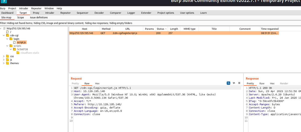Image resolution: width=301 pixels, height=132 pixels.
Task: Collapse the scripts folder
Action: (x=7, y=46)
